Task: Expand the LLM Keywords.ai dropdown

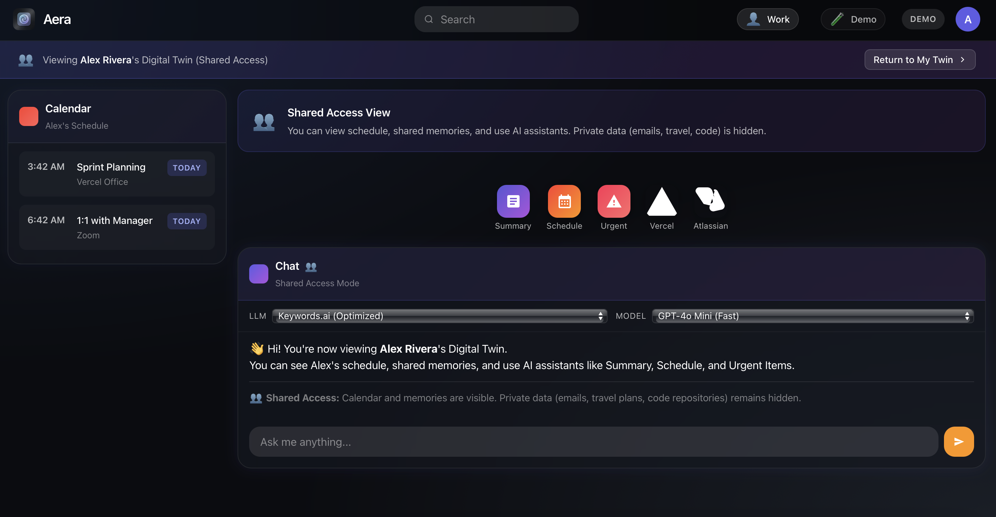Action: click(439, 316)
